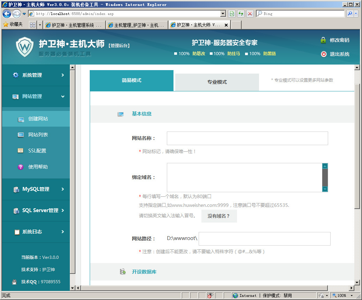Click the purple help question-mark icon
The height and width of the screenshot is (300, 362).
(21, 167)
